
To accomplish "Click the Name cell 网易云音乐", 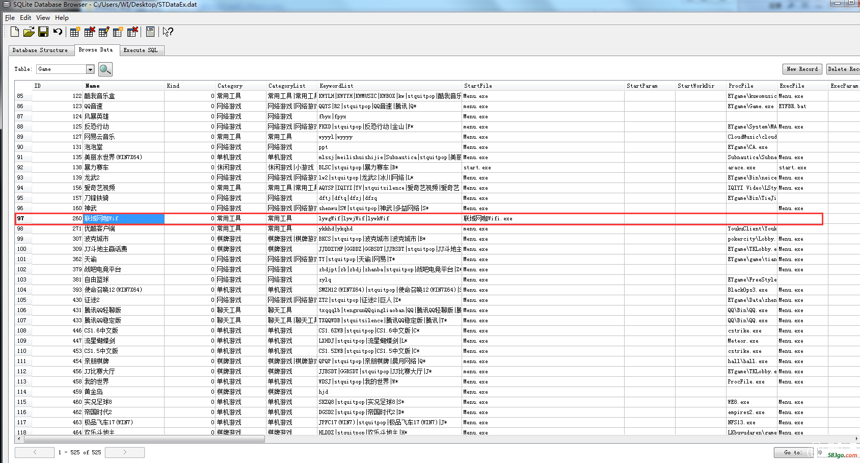I will pos(124,137).
